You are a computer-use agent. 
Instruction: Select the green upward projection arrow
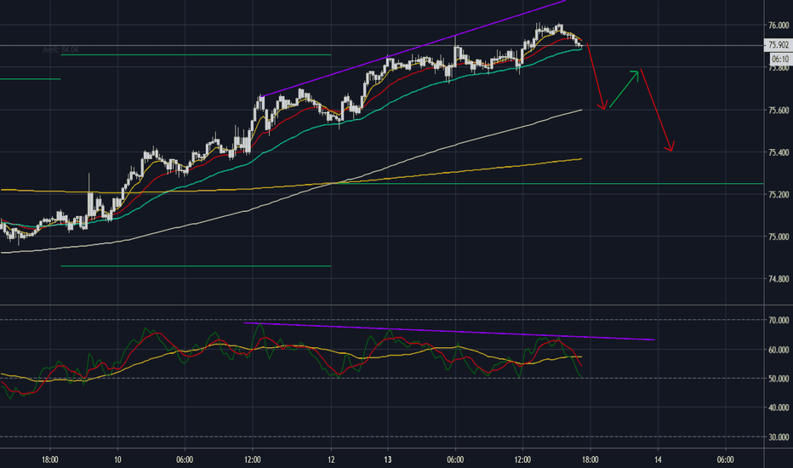[624, 88]
